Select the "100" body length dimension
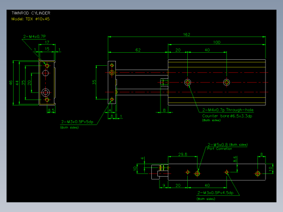The height and width of the screenshot is (212, 283). tap(217, 42)
